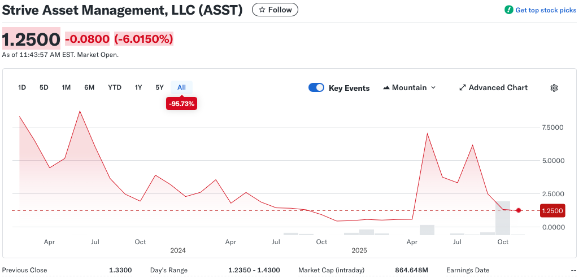Click the red current price dot on chart

519,210
